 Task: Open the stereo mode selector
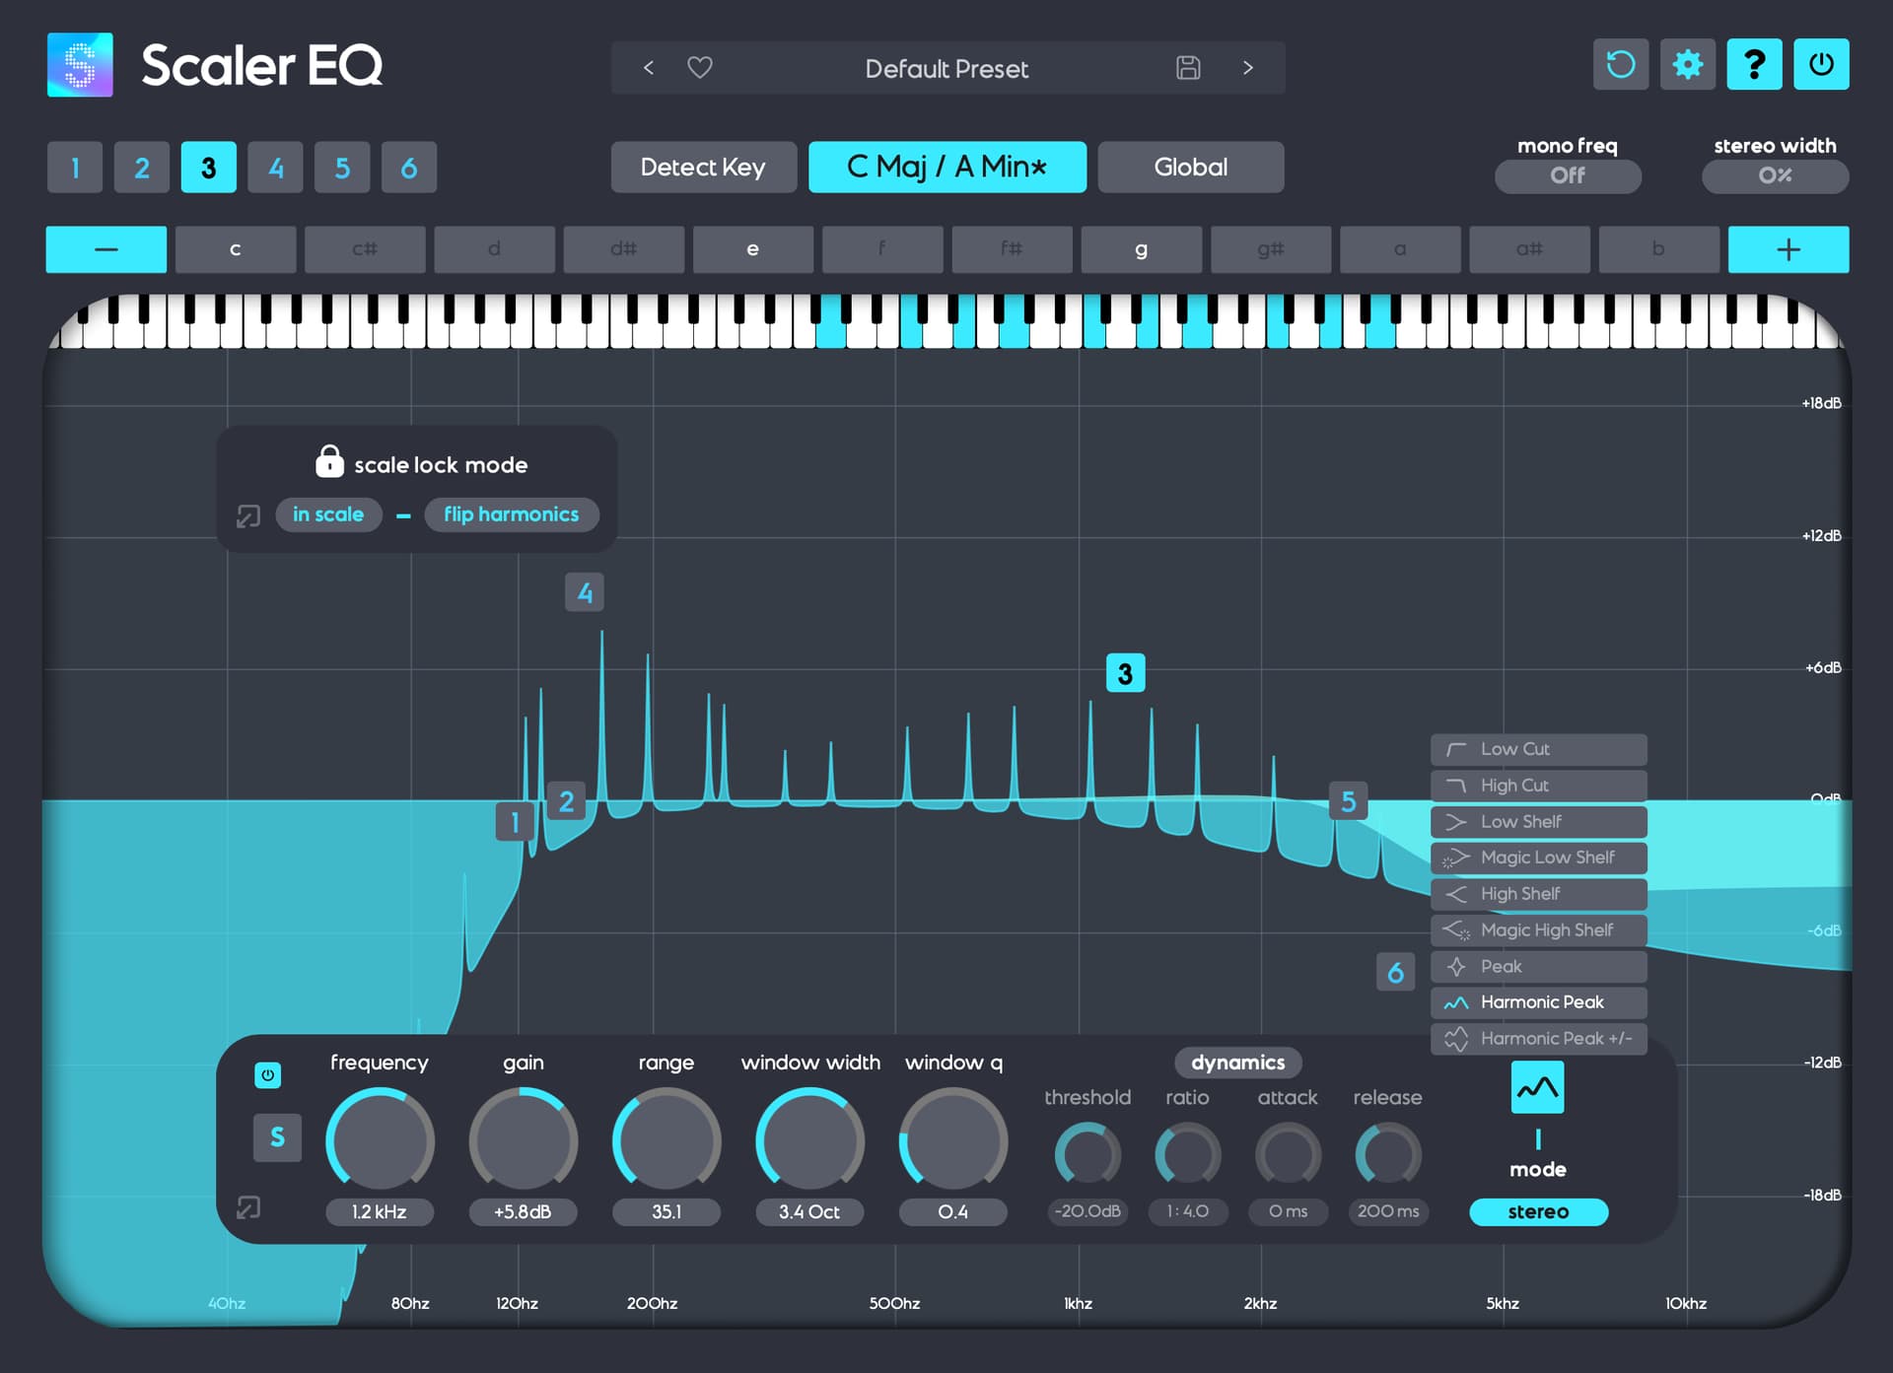click(1537, 1212)
